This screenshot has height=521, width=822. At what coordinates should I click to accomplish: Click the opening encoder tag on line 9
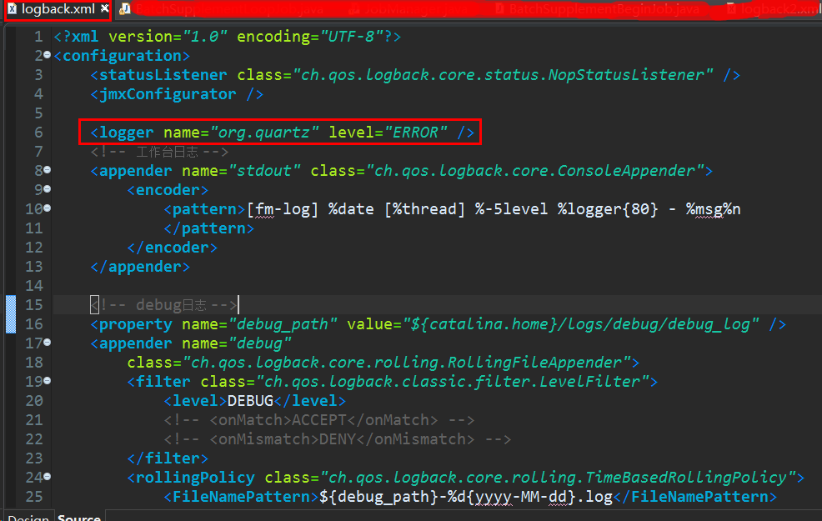point(168,190)
